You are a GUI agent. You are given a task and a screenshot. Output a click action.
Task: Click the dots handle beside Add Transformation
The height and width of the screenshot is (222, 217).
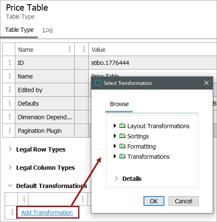coord(12,212)
